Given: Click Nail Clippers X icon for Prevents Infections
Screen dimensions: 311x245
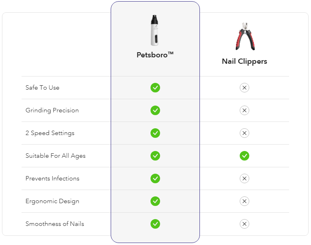Looking at the screenshot, I should point(244,178).
